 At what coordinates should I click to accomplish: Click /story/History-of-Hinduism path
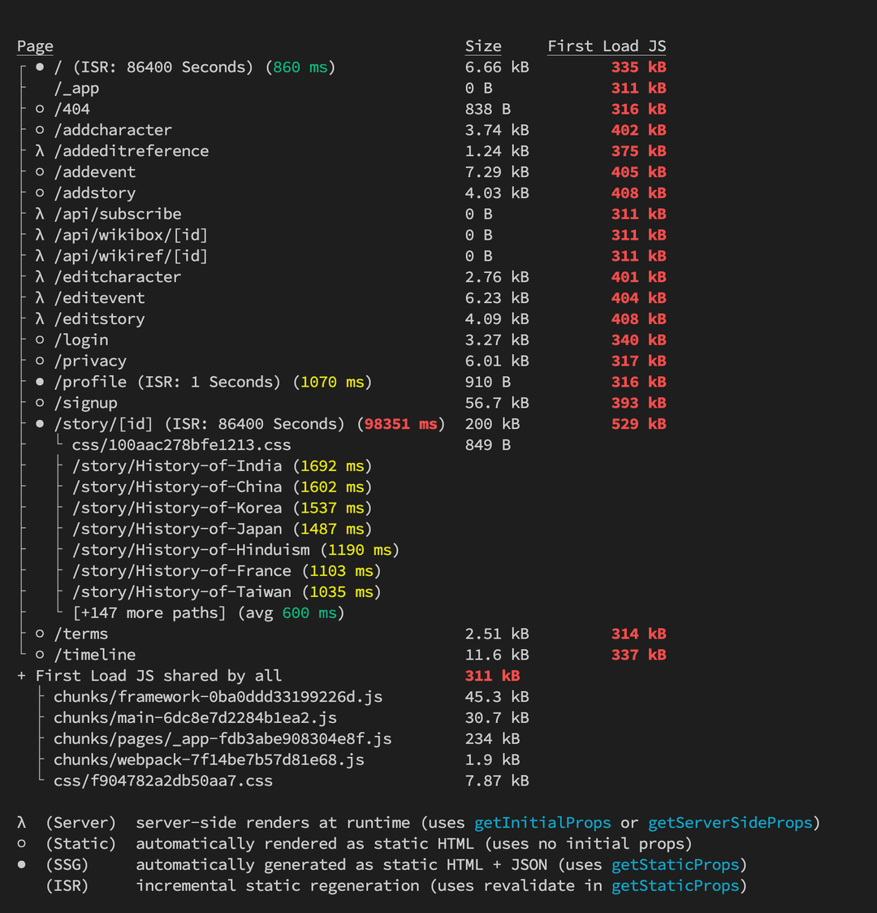191,549
